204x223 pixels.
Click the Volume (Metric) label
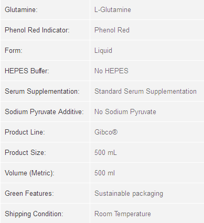[x=29, y=173]
